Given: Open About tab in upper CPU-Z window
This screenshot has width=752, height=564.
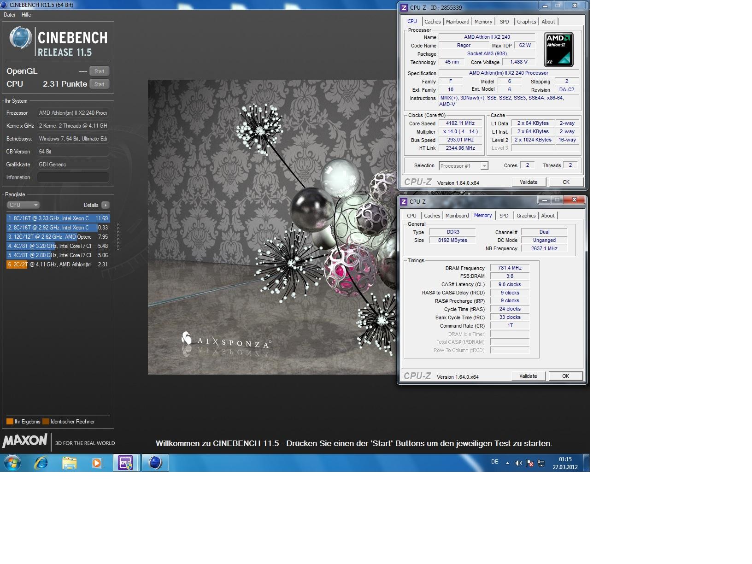Looking at the screenshot, I should tap(548, 22).
